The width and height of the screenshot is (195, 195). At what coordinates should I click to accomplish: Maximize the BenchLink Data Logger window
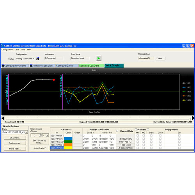click(x=188, y=46)
